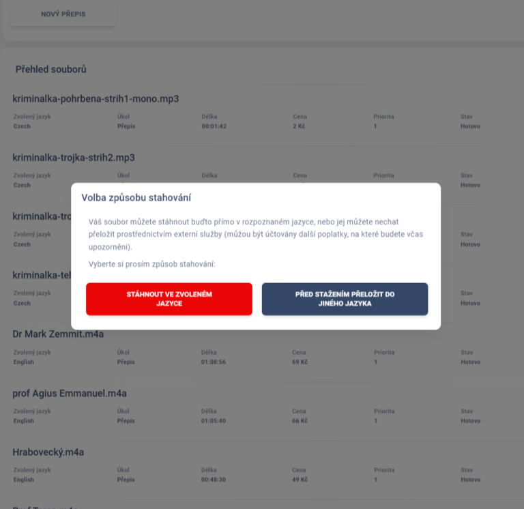Click the length value 01:08:56
Screen dimensions: 524x509
tap(214, 362)
